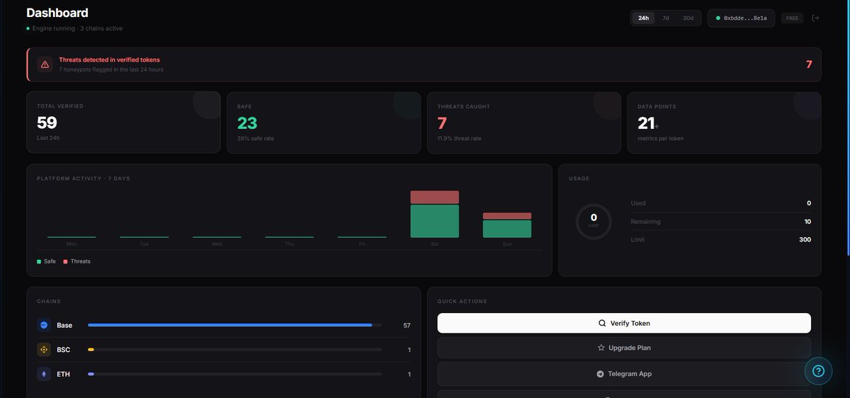
Task: Click the Base chain icon
Action: pyautogui.click(x=44, y=325)
